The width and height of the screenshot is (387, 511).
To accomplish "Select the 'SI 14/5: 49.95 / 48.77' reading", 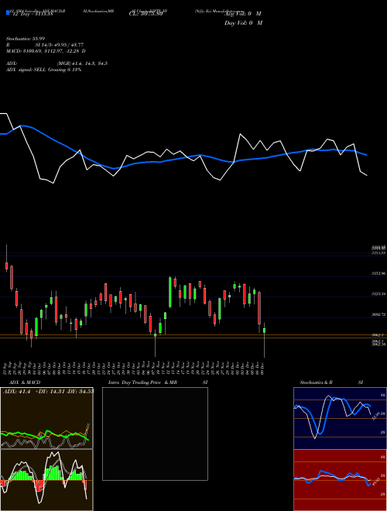I will (60, 45).
